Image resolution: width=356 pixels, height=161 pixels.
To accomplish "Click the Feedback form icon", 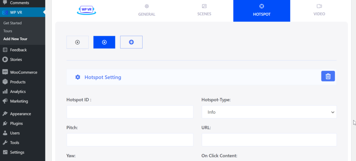I will [x=5, y=50].
